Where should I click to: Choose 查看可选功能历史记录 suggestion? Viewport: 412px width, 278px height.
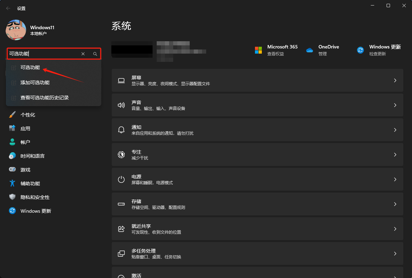45,98
